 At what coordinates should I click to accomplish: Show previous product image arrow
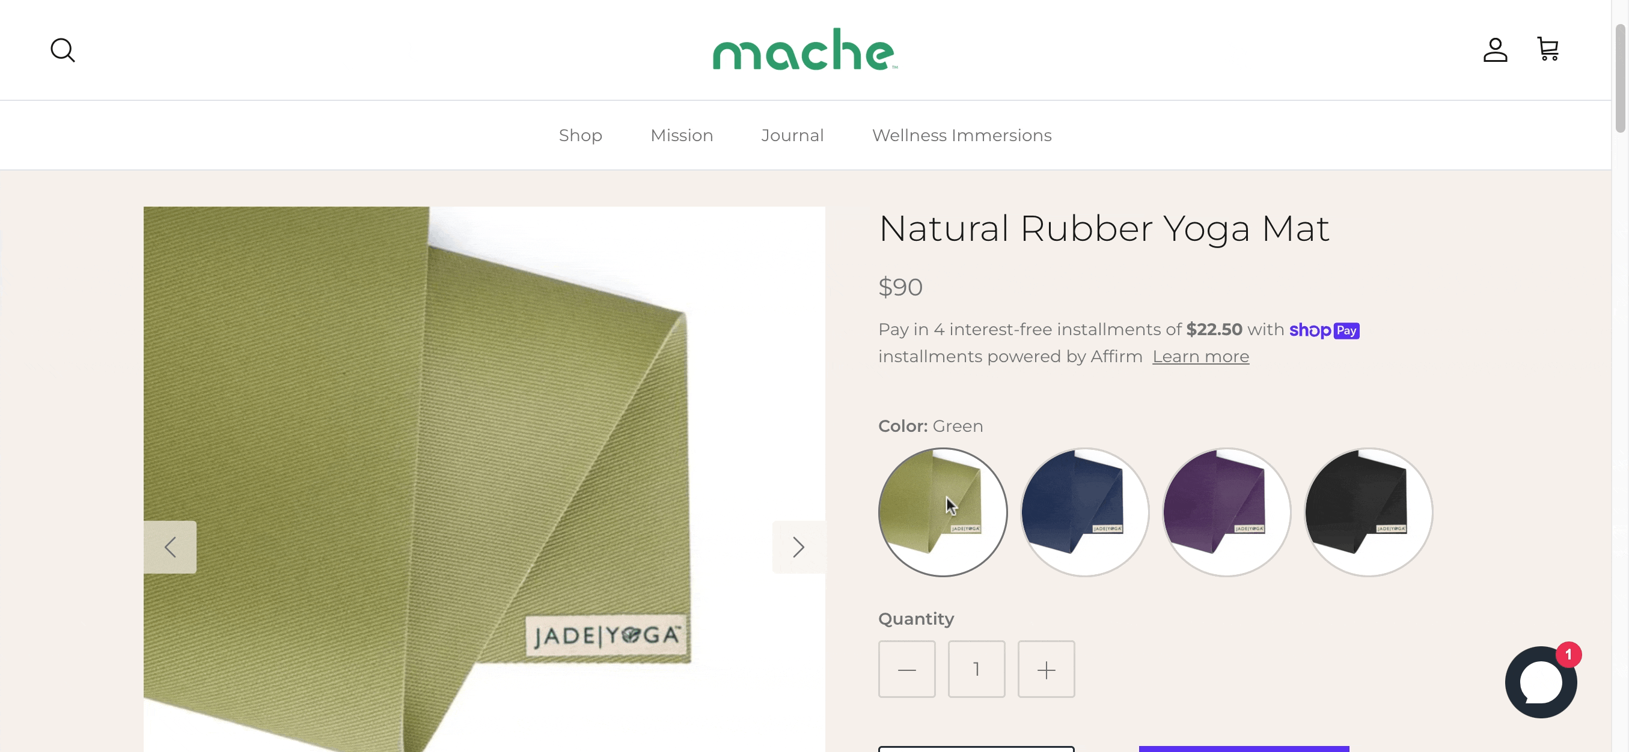(x=170, y=547)
